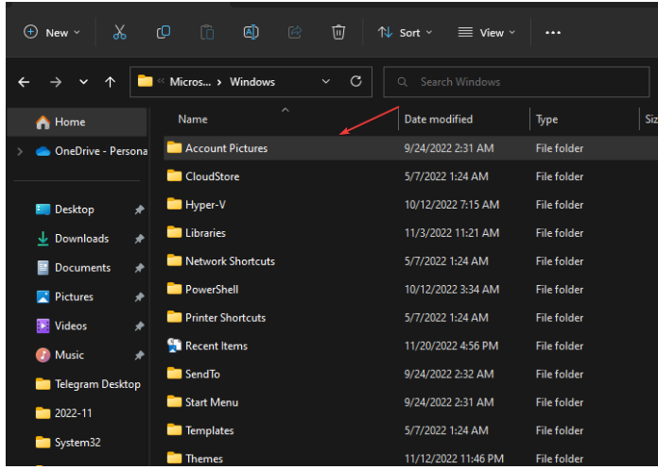Image resolution: width=658 pixels, height=470 pixels.
Task: Open the See more options menu
Action: coord(553,32)
